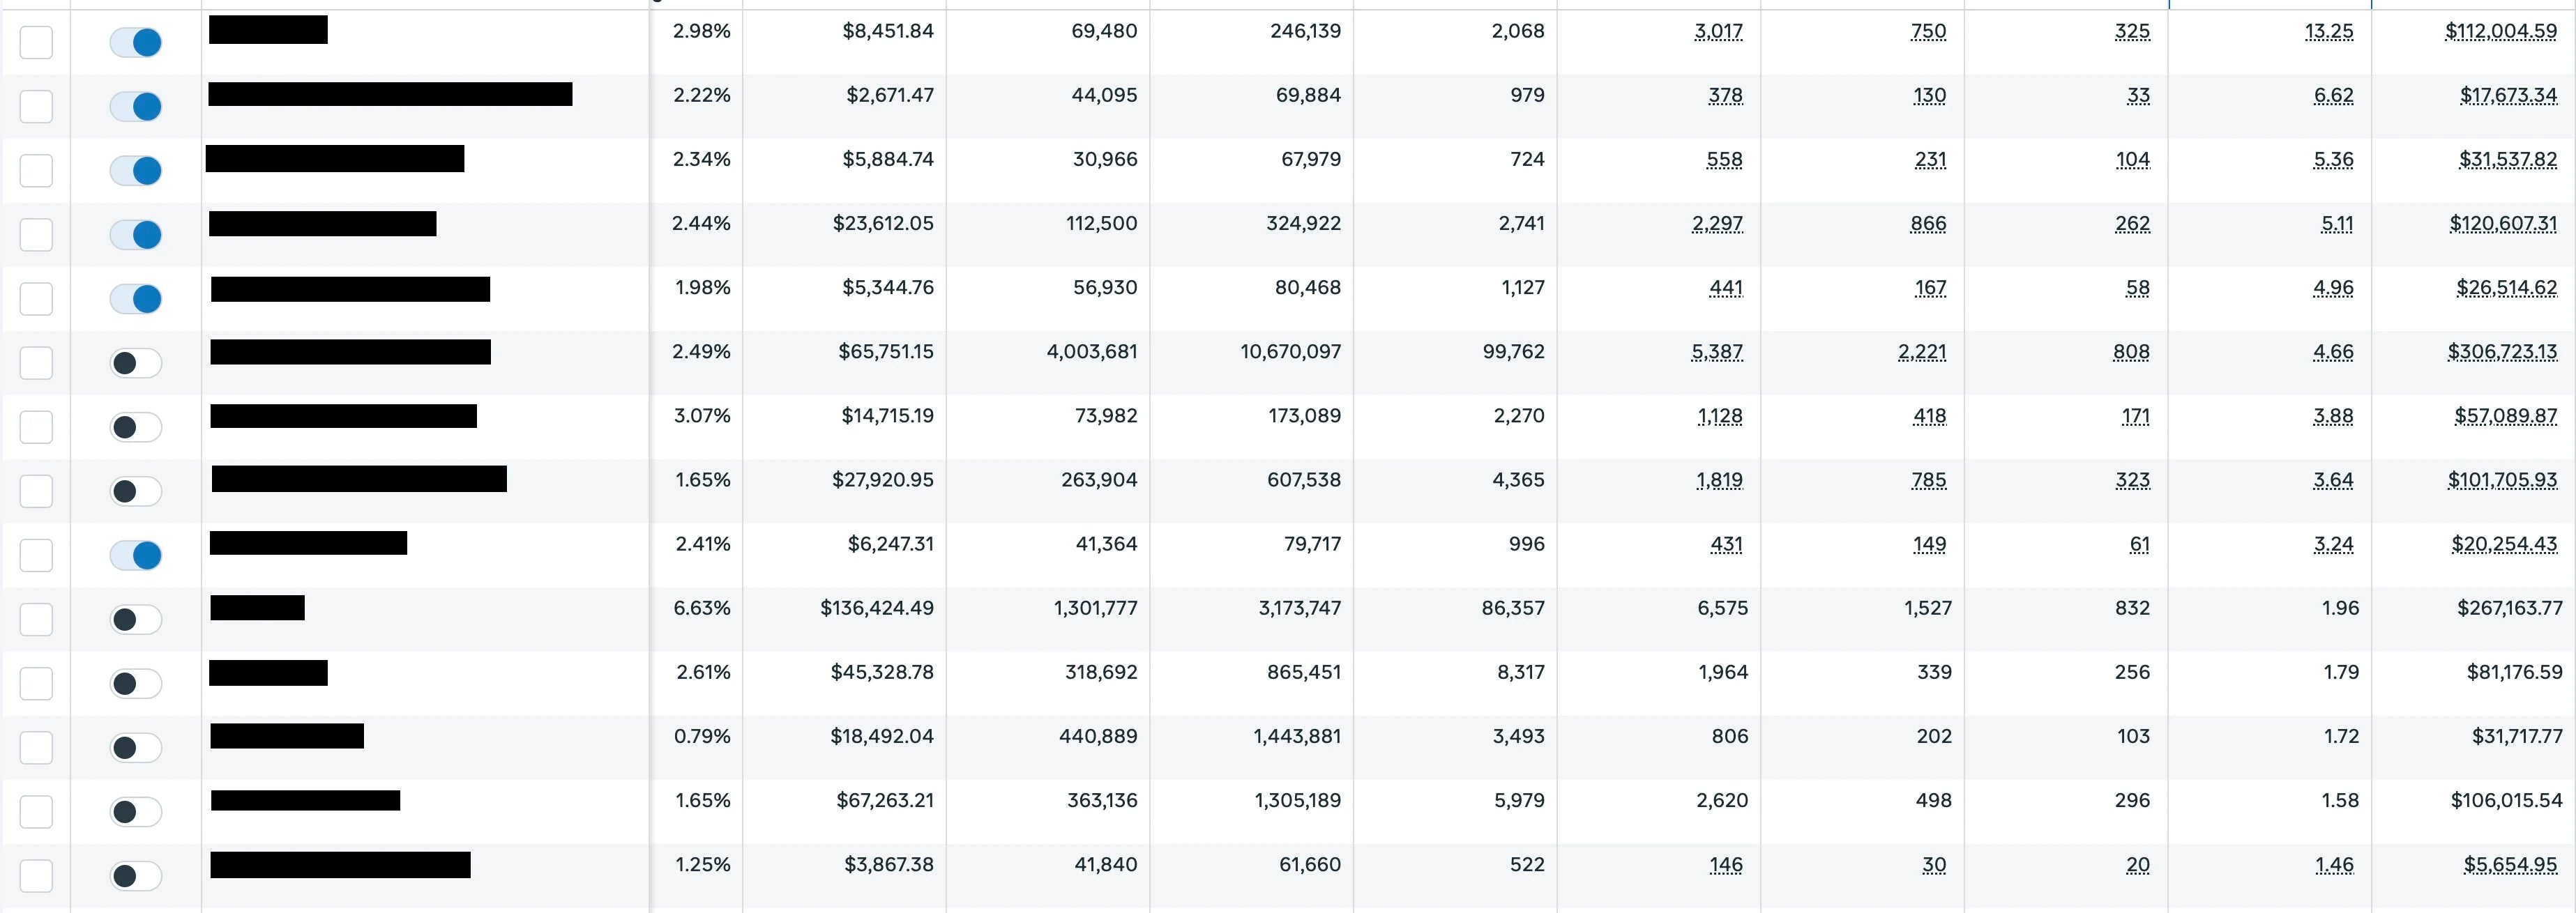Click the underlined $5,654.95 amount
The image size is (2576, 913).
(2509, 865)
